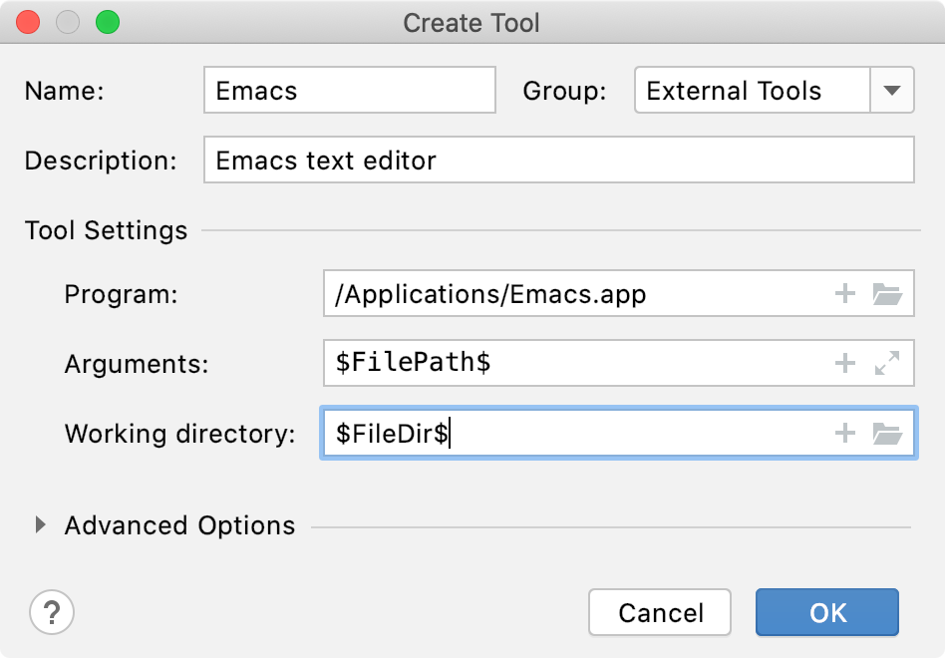Expand the Advanced Options section
This screenshot has height=658, width=945.
pos(41,524)
